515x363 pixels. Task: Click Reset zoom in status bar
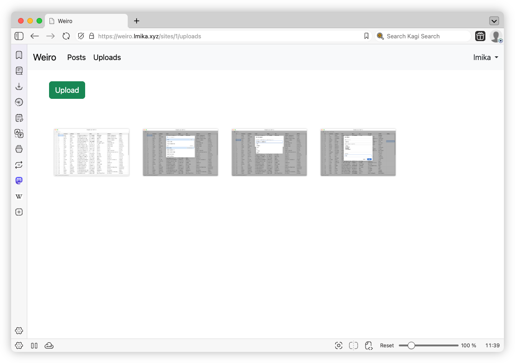click(x=387, y=345)
